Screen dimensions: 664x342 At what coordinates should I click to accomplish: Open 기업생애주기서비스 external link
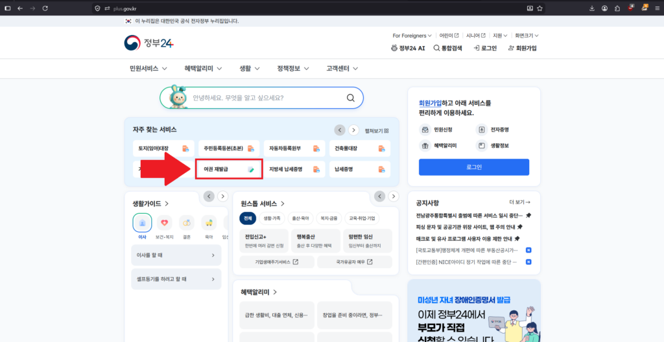(x=277, y=262)
